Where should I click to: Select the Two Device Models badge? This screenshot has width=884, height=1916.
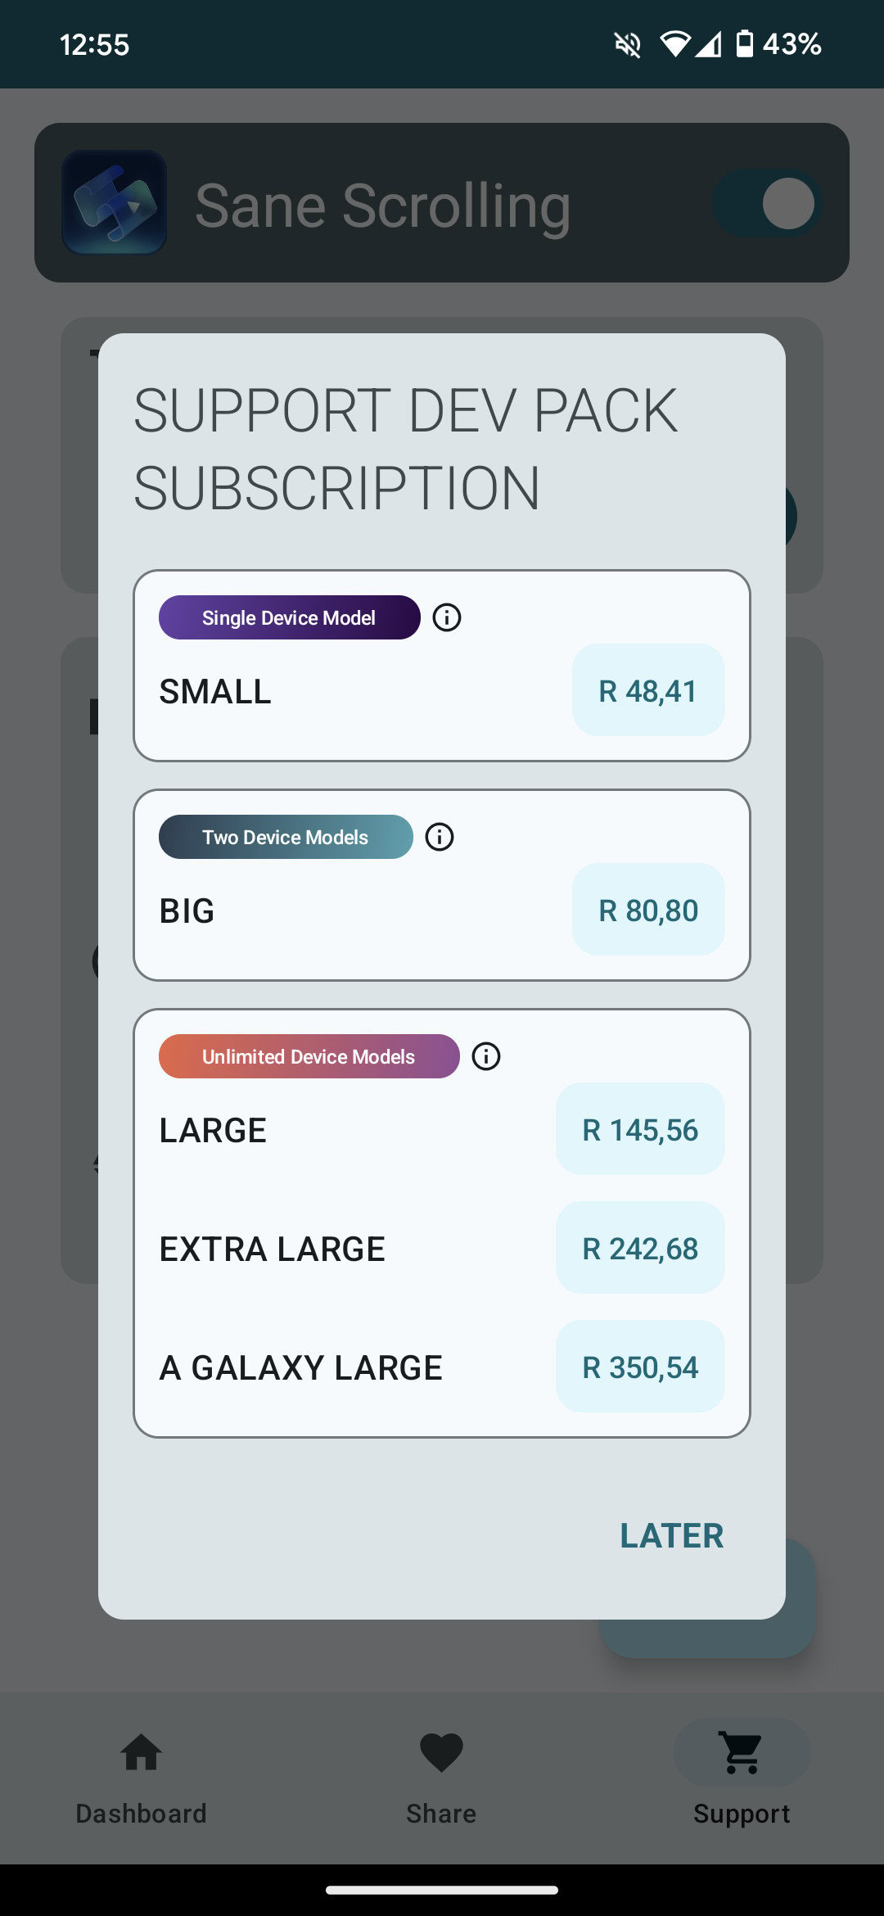point(286,837)
